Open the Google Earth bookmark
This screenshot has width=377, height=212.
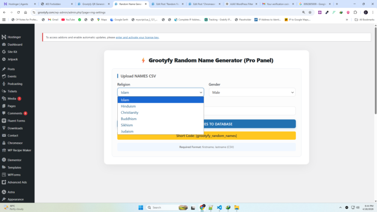click(x=119, y=20)
